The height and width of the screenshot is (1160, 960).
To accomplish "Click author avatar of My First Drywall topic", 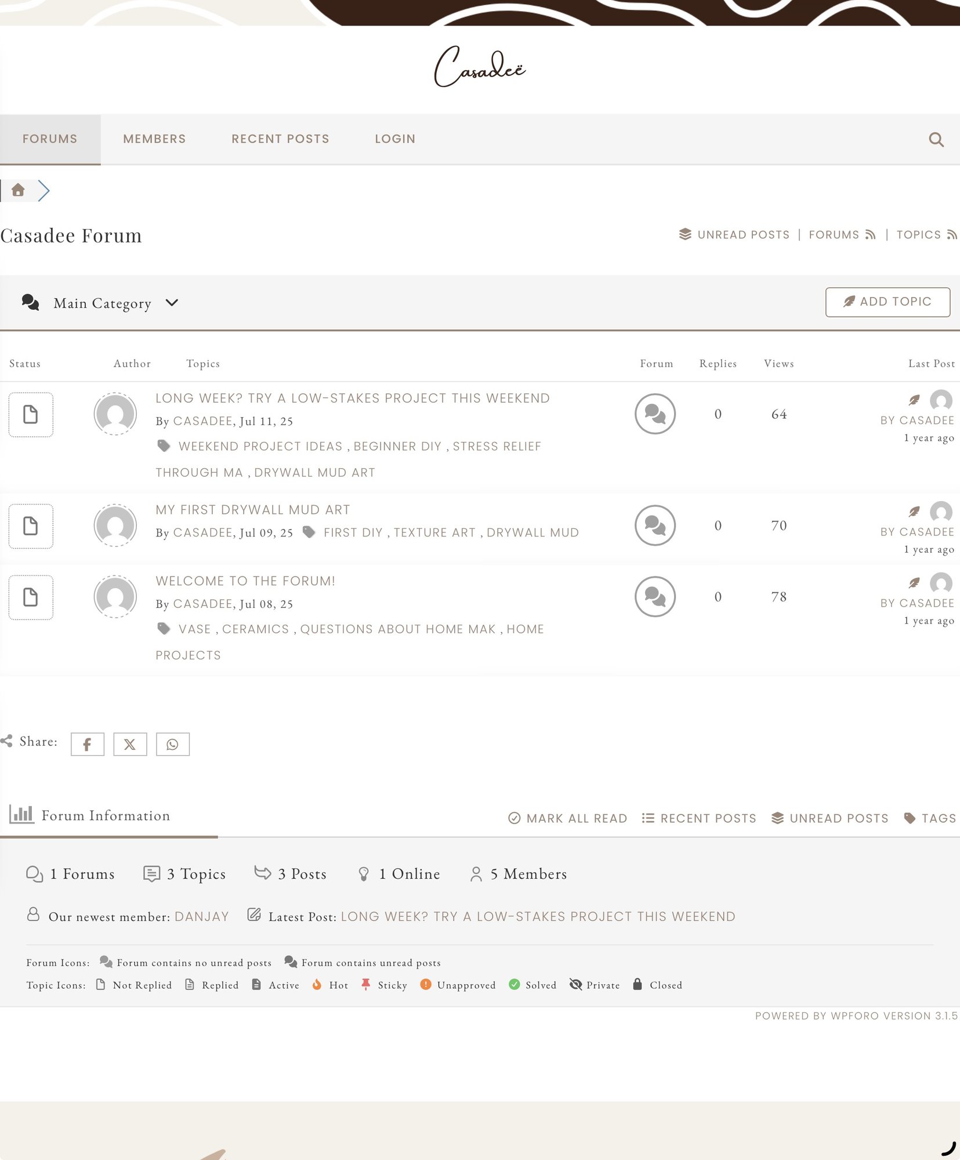I will click(x=115, y=525).
